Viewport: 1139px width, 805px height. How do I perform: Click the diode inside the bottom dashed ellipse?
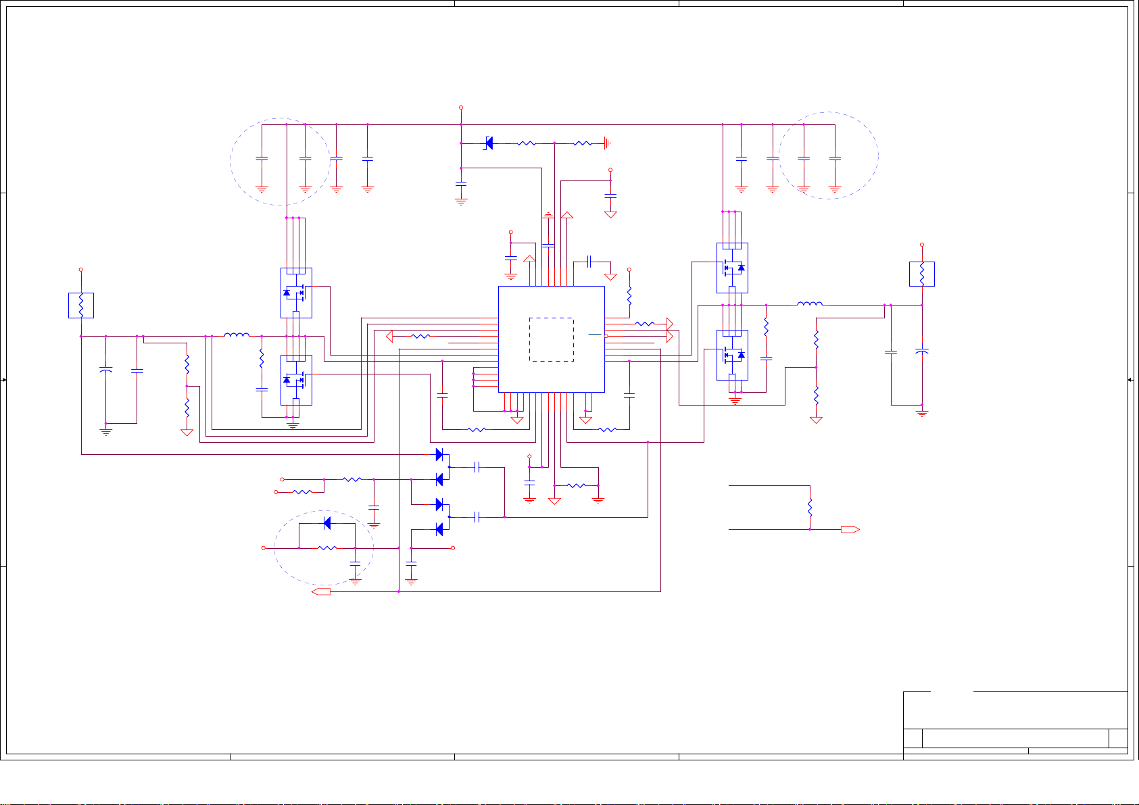click(327, 523)
